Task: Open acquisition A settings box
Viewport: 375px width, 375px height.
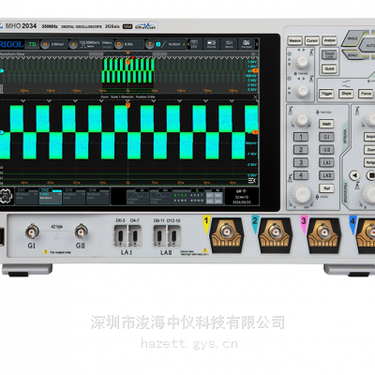Action: [x=90, y=44]
